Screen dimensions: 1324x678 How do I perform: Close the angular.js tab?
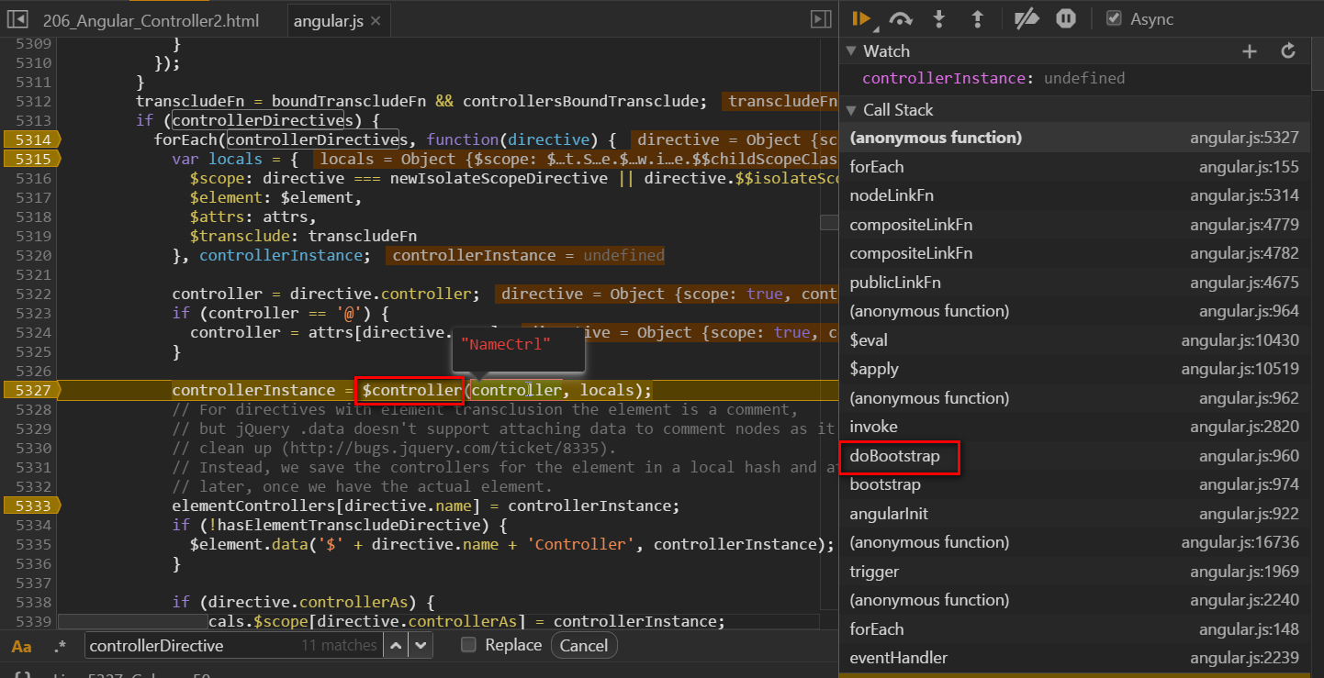click(376, 20)
